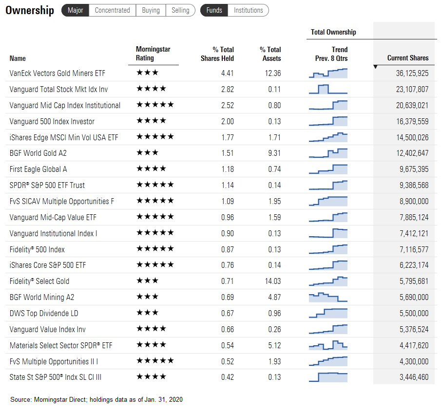442x412 pixels.
Task: Click the sort arrow above Current Shares
Action: [x=375, y=66]
